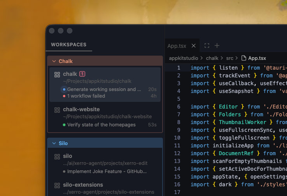Screen dimensions: 287x196
Task: Open 'Verify state of the homepages' task
Action: tap(101, 125)
